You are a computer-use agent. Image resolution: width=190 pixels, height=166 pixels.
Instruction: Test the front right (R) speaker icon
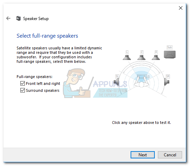coord(156,58)
